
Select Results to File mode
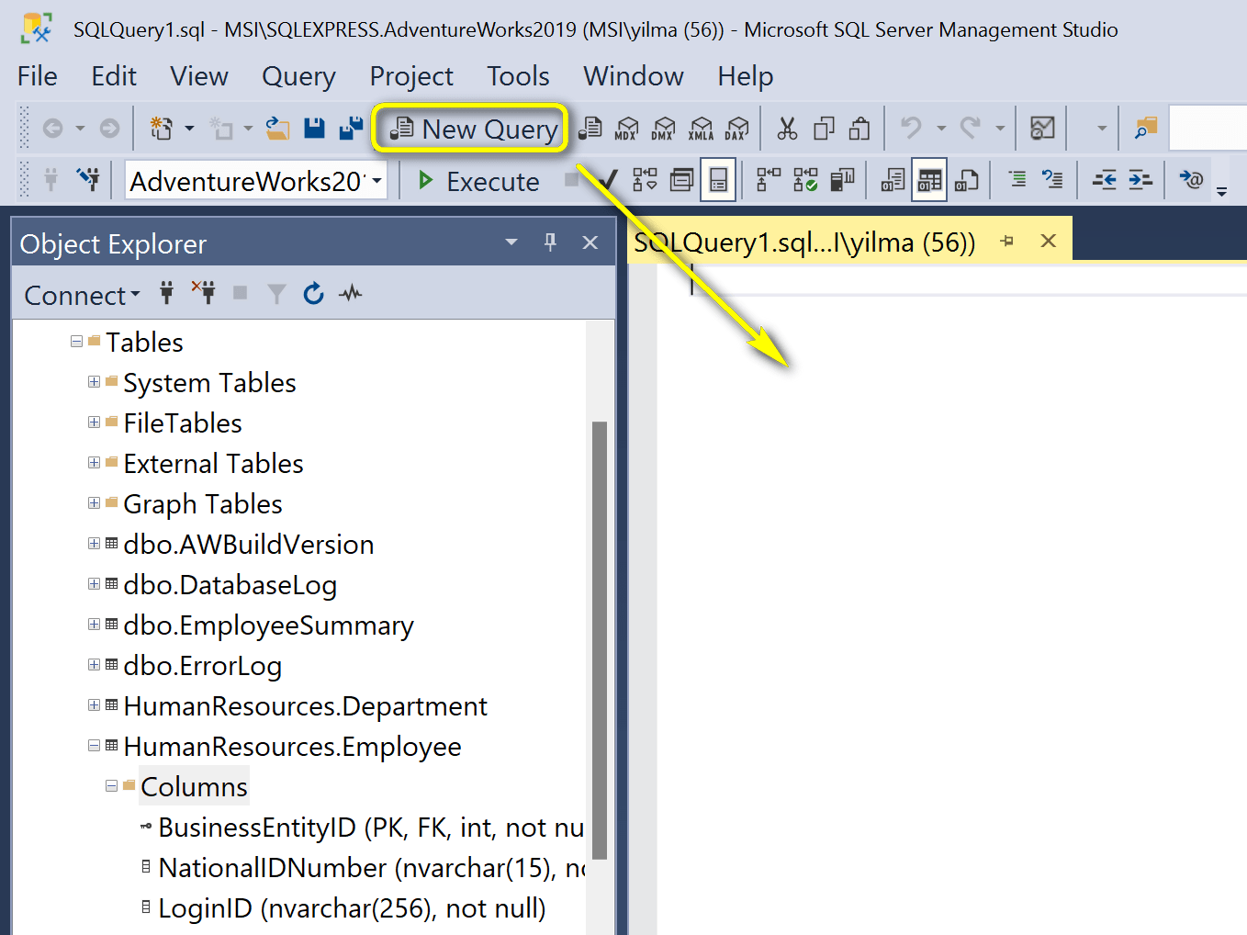click(x=966, y=179)
